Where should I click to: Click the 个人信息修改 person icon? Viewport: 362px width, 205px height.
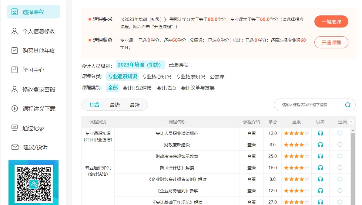pos(14,31)
